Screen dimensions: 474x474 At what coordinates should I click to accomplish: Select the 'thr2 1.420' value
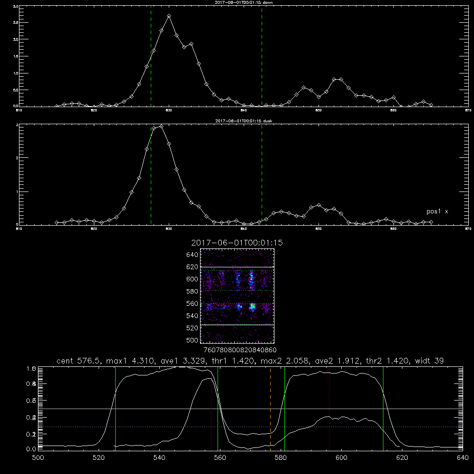click(x=388, y=361)
